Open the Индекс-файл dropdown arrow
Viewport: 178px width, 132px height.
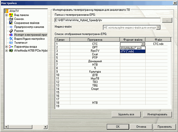(x=158, y=27)
